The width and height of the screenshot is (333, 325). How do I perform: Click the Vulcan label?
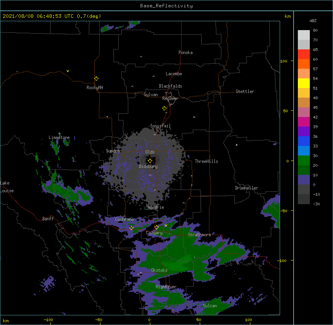210,306
